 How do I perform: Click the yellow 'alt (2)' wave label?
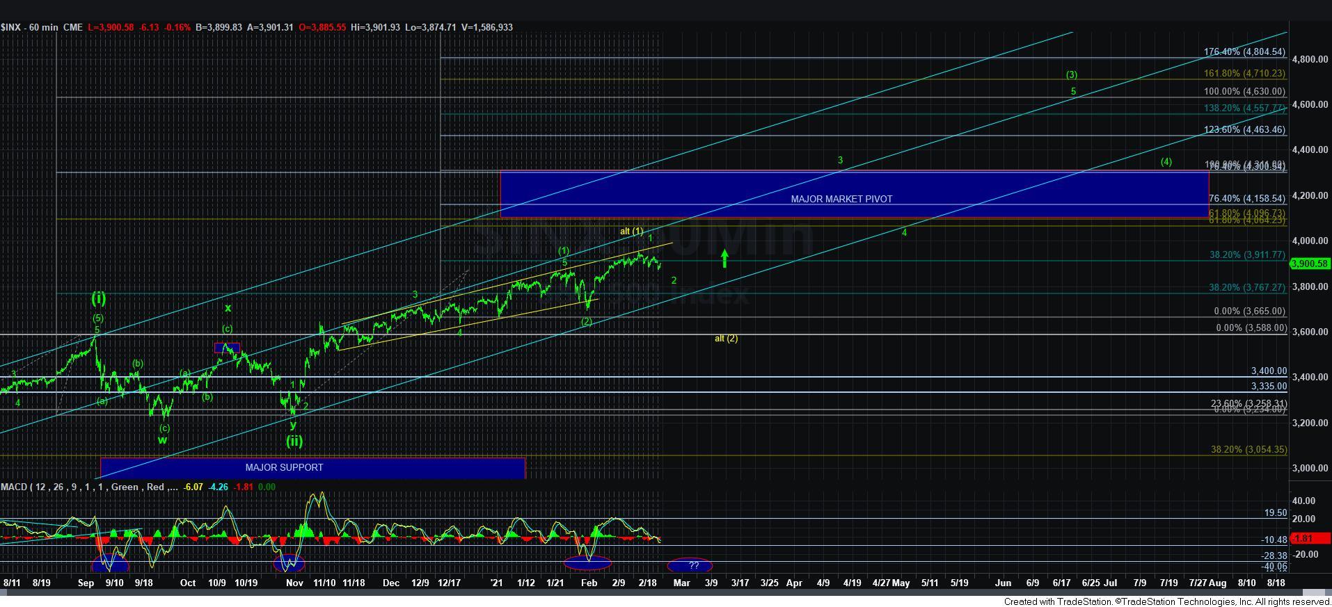(726, 339)
